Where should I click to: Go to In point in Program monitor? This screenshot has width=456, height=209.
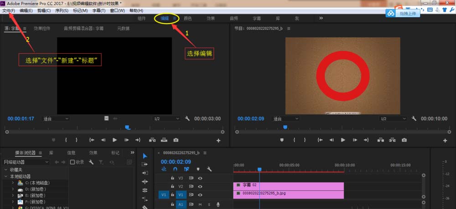320,140
